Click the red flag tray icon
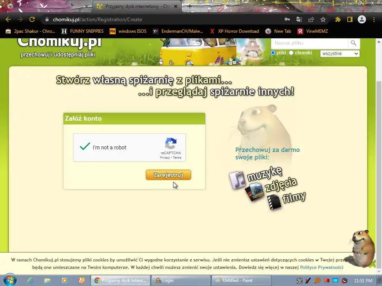 coord(327,280)
